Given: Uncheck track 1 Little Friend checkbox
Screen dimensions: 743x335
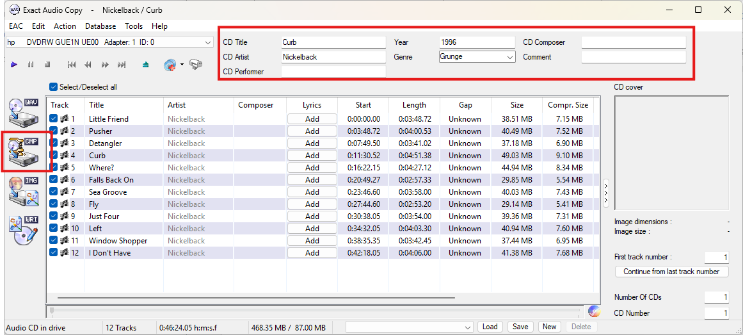Looking at the screenshot, I should [x=54, y=118].
